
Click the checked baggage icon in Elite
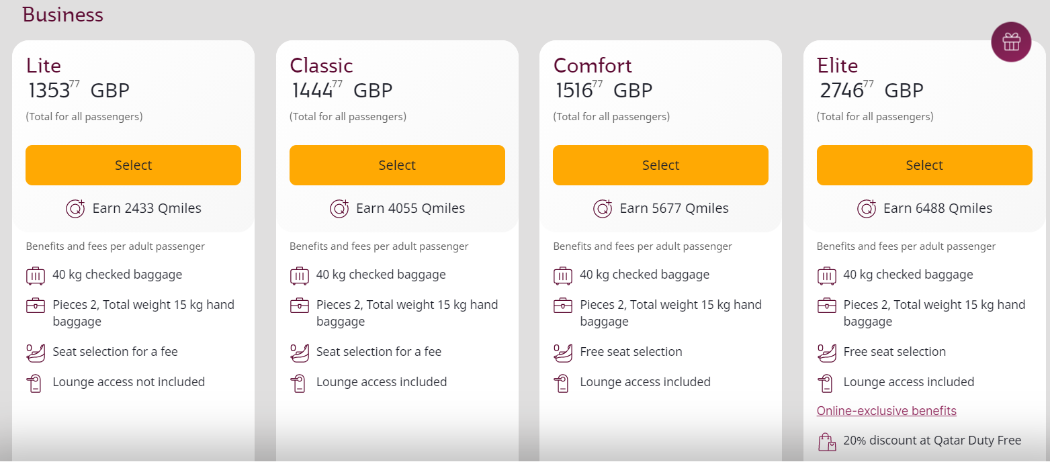tap(826, 275)
